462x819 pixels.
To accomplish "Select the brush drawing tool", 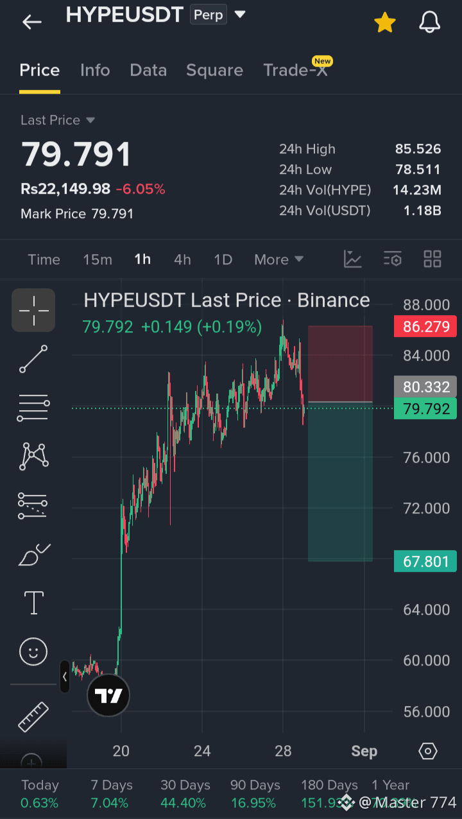I will tap(33, 555).
